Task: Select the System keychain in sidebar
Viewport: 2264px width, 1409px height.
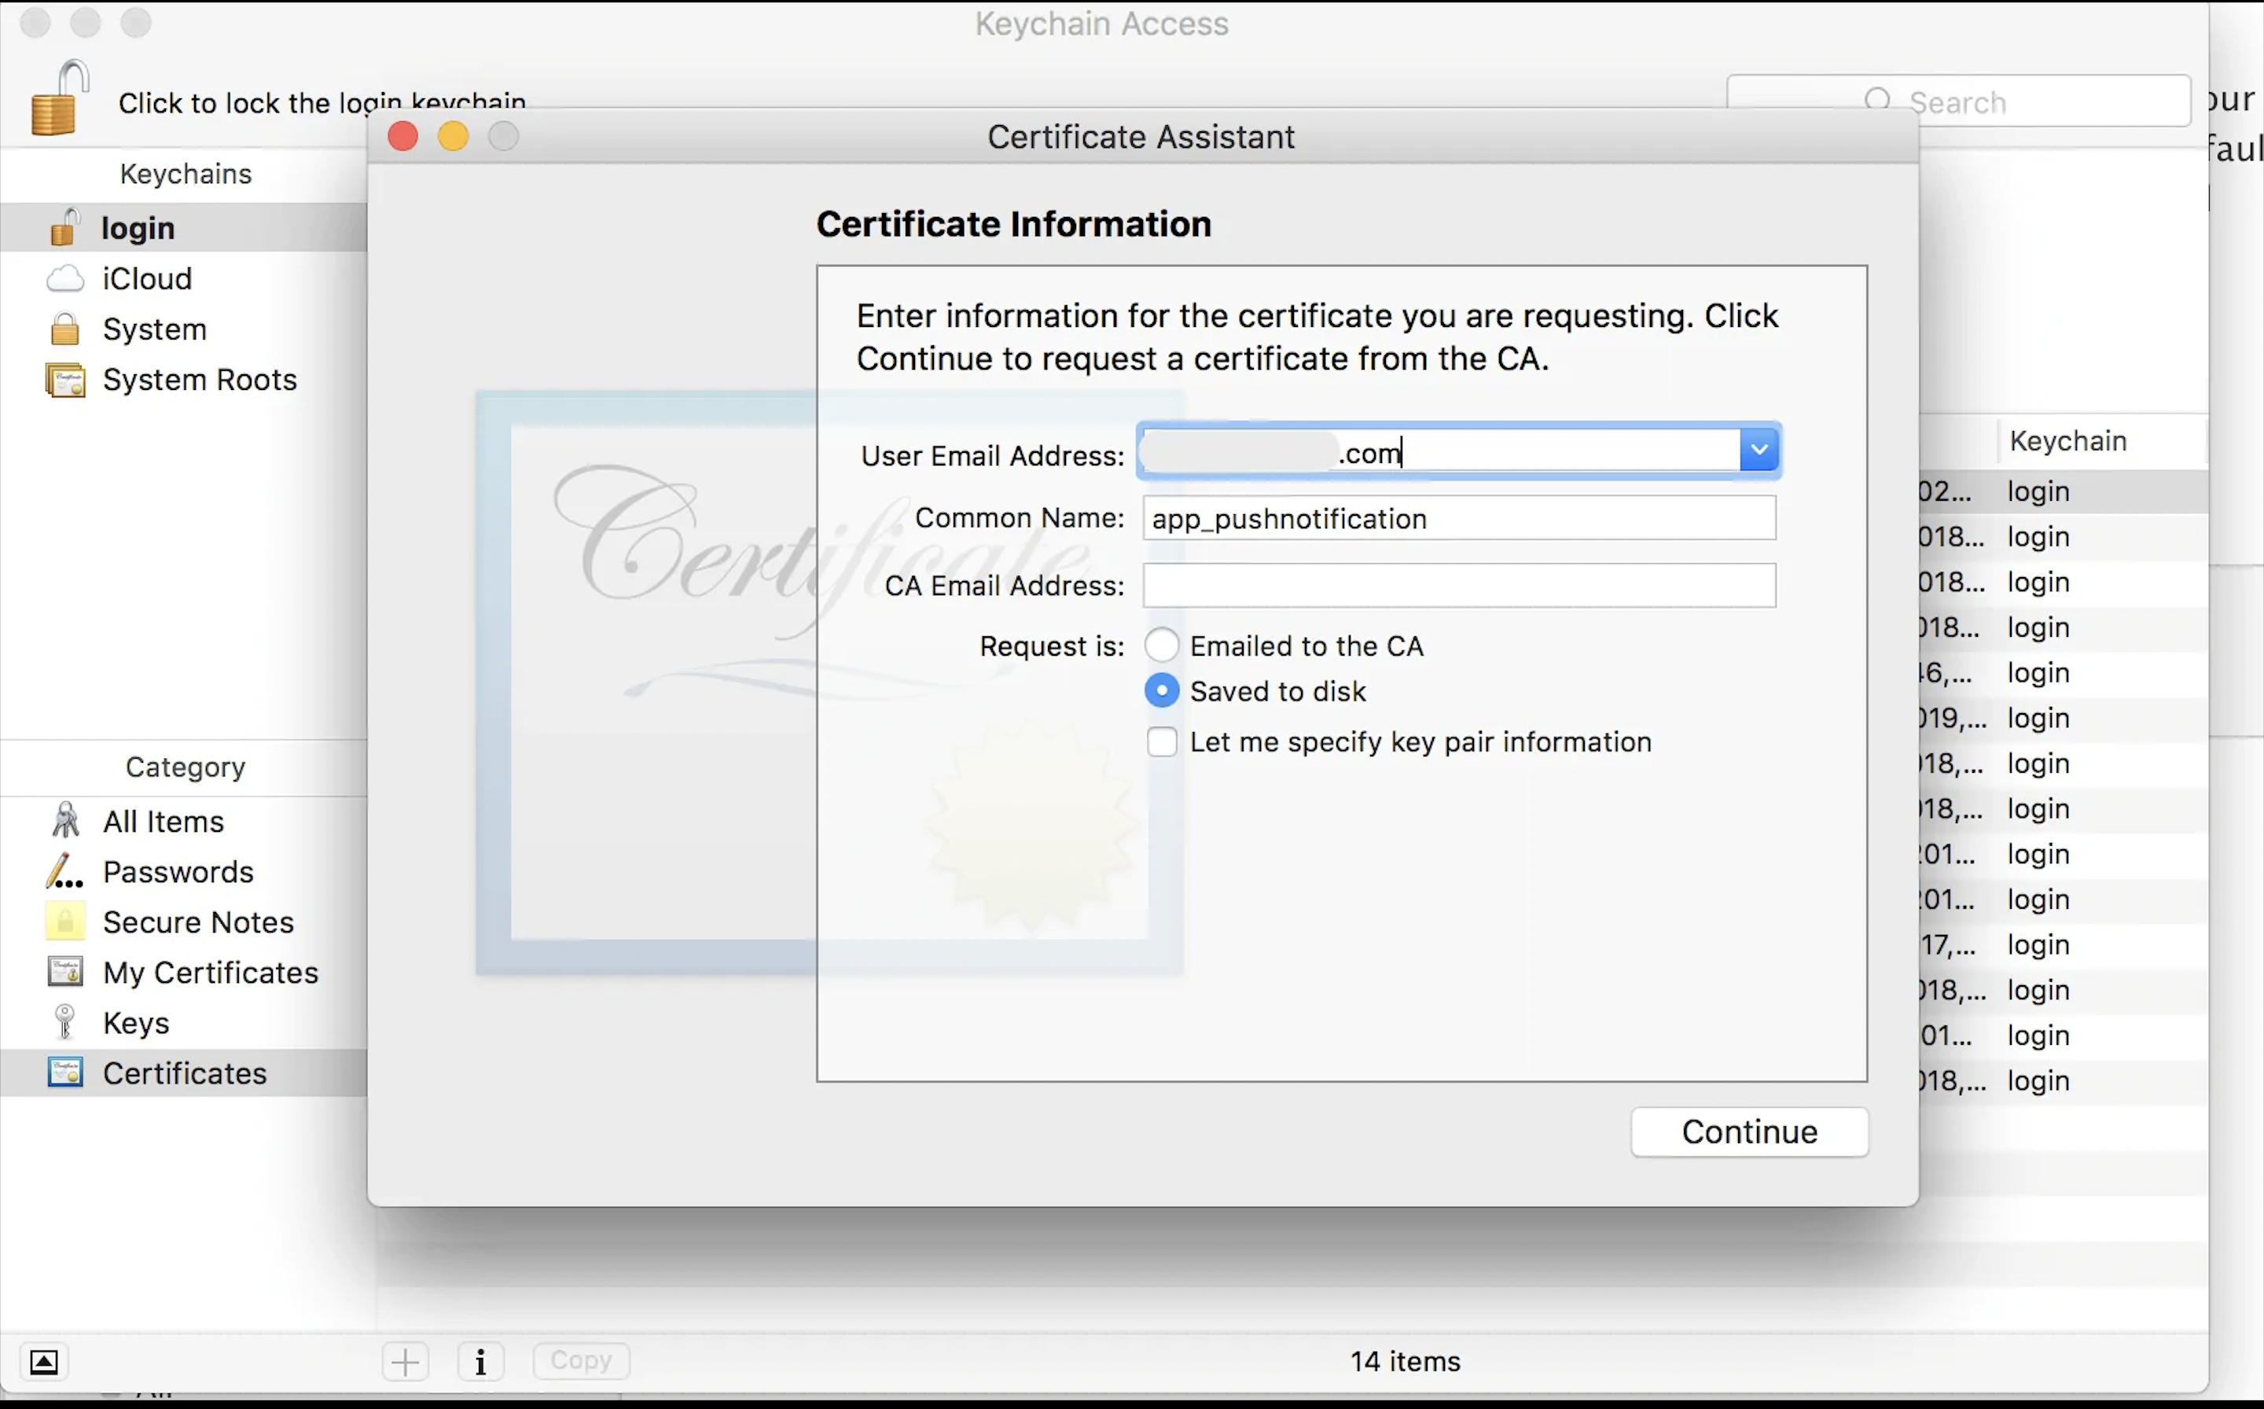Action: pos(155,330)
